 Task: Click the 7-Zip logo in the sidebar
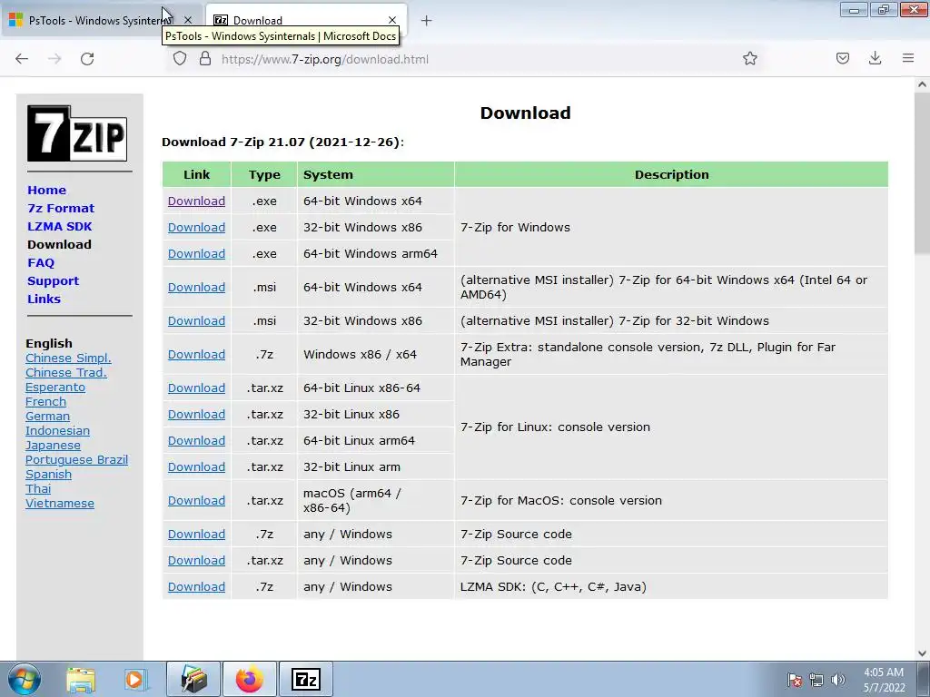[x=77, y=133]
